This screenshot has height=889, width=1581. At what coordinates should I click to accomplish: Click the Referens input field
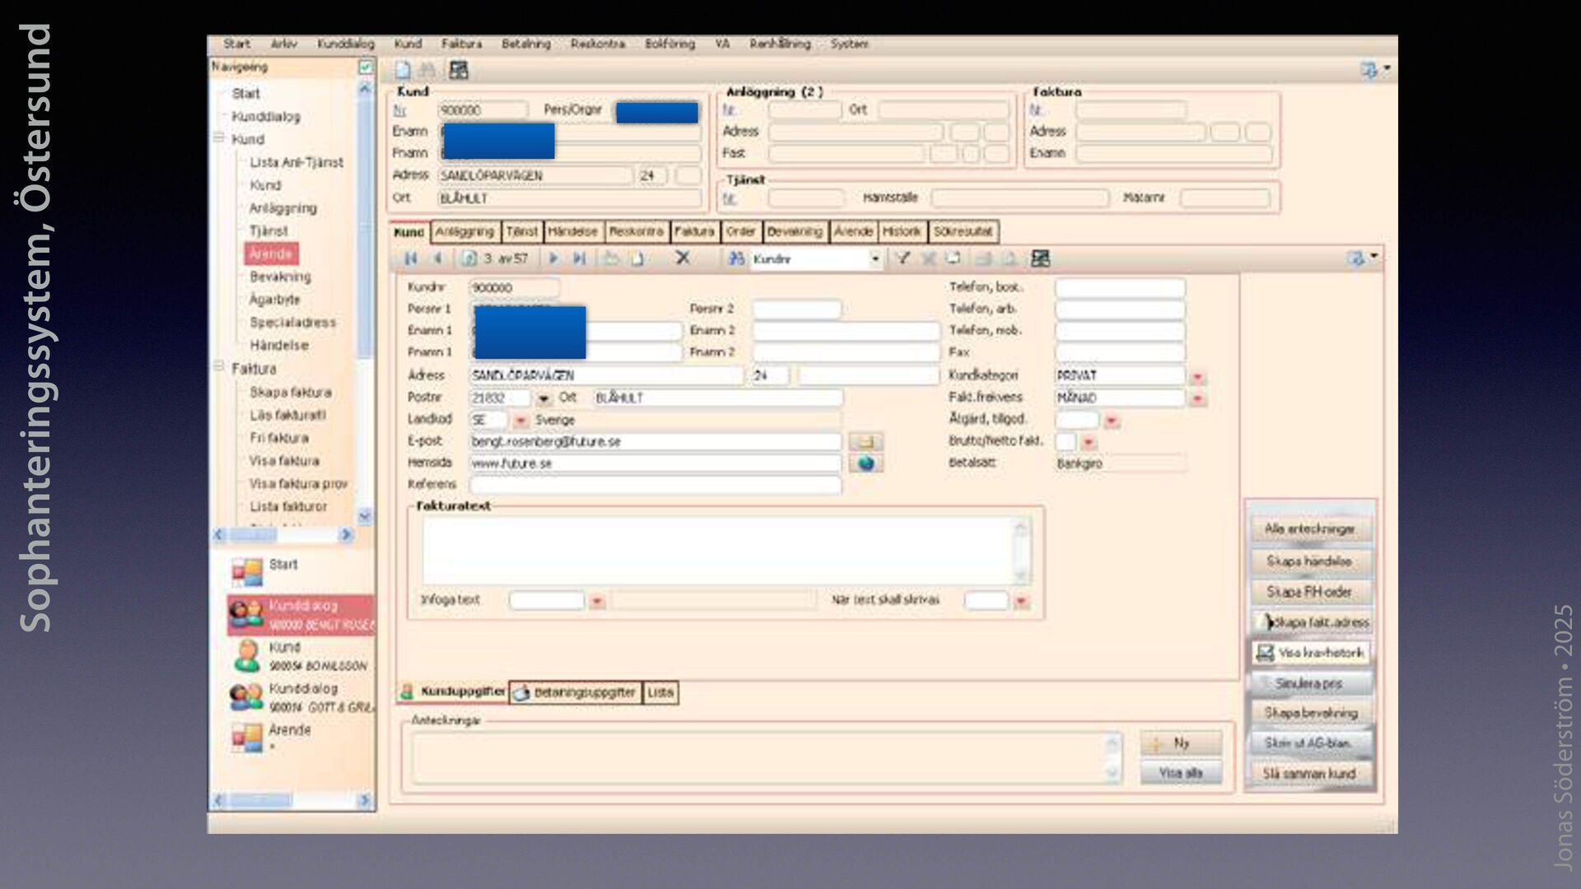point(655,485)
